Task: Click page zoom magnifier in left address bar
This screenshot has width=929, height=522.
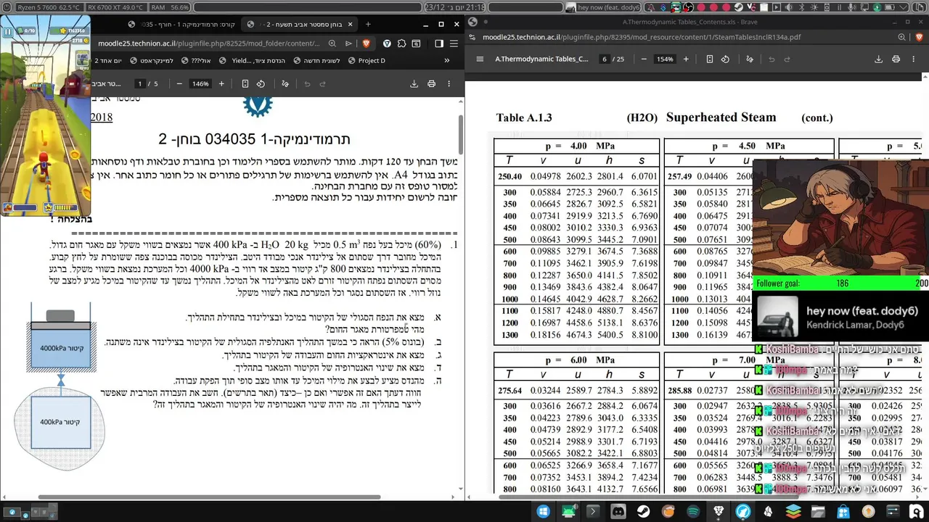Action: (332, 43)
